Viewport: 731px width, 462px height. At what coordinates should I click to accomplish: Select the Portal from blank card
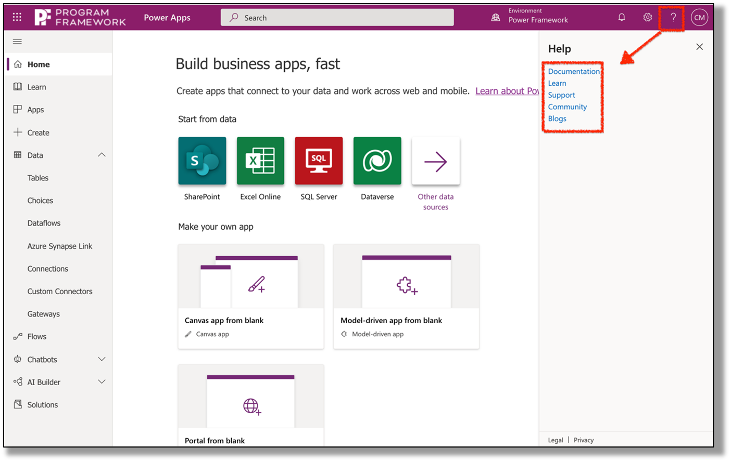click(x=251, y=405)
